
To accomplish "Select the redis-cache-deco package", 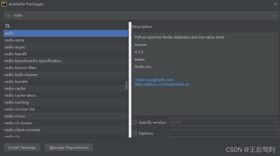I will pos(66,95).
